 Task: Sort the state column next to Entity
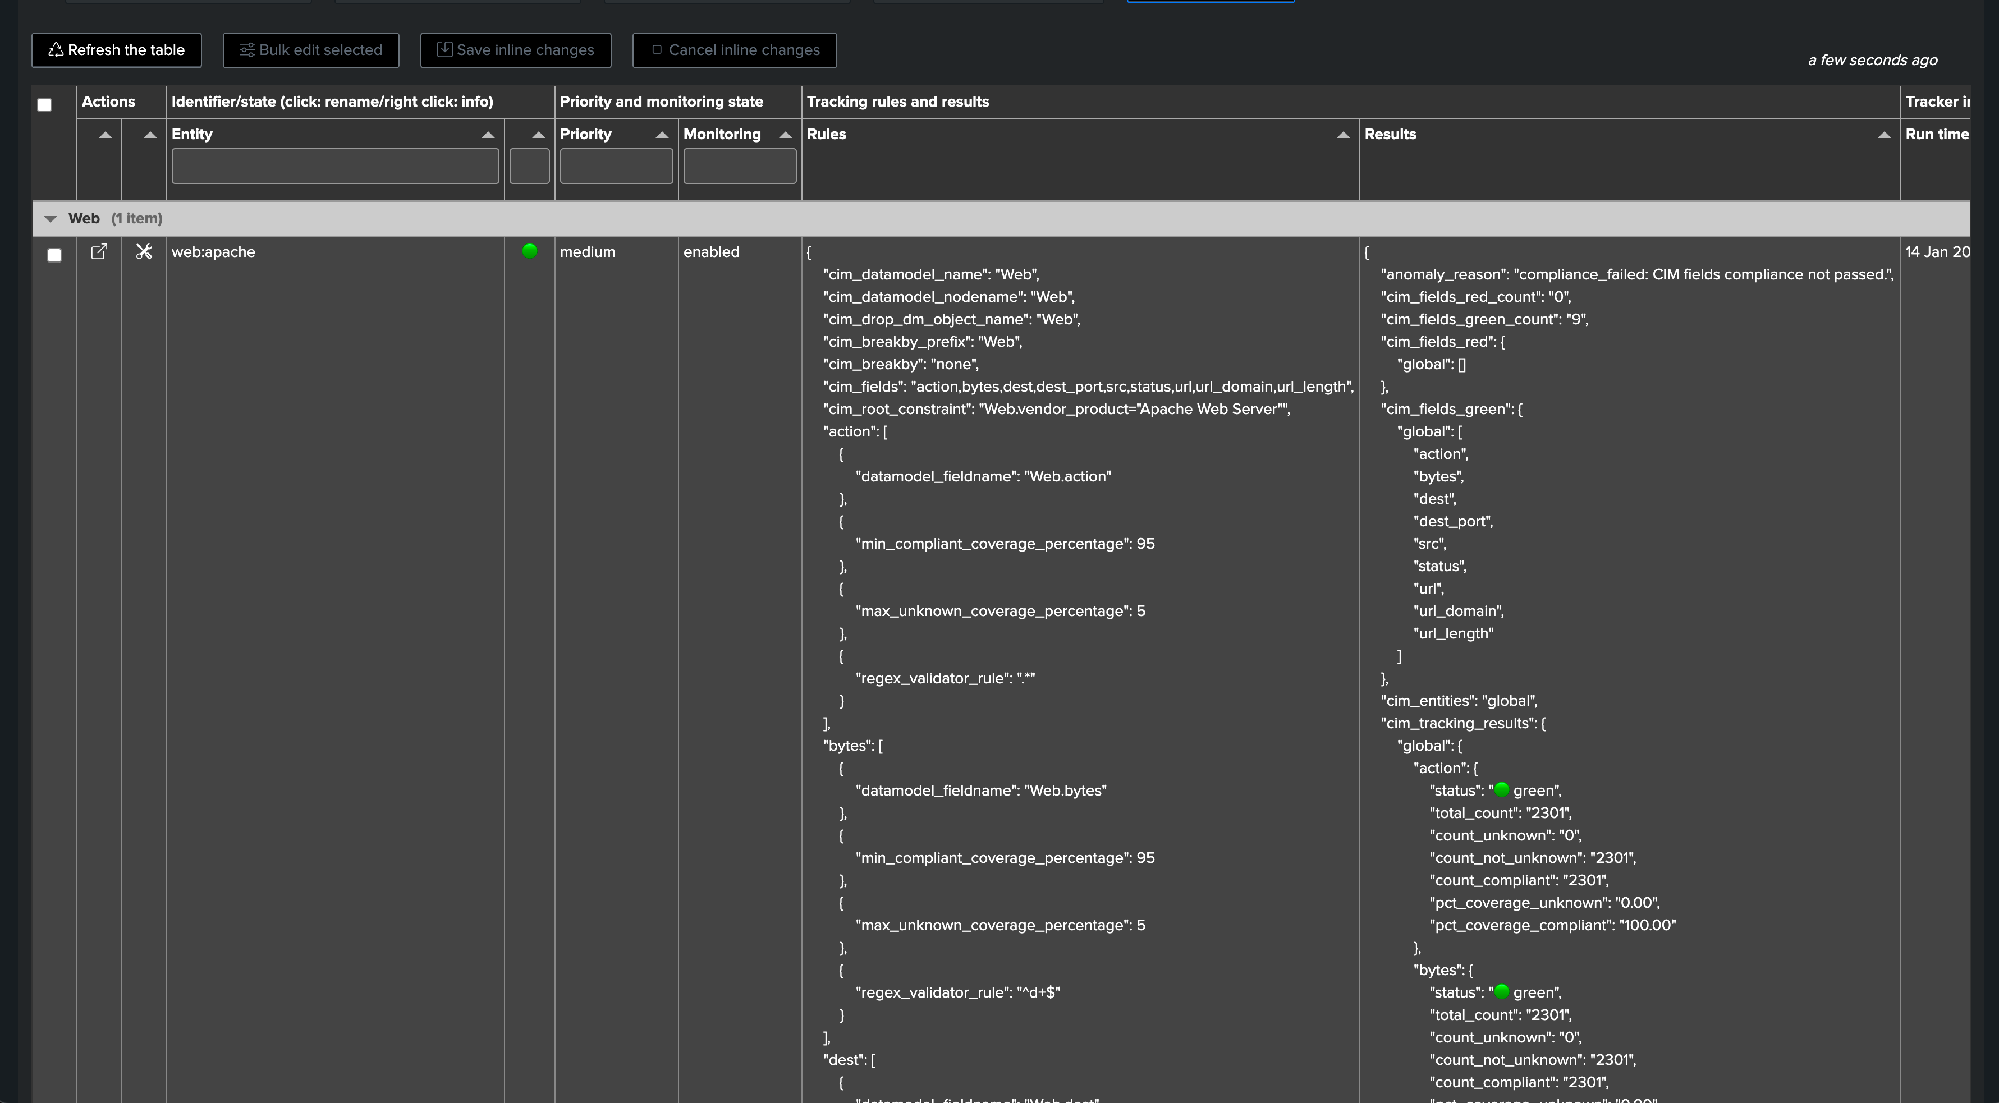coord(539,135)
